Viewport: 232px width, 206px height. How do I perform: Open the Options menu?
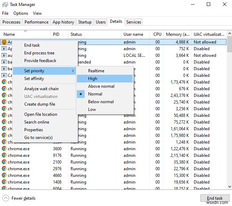(21, 13)
